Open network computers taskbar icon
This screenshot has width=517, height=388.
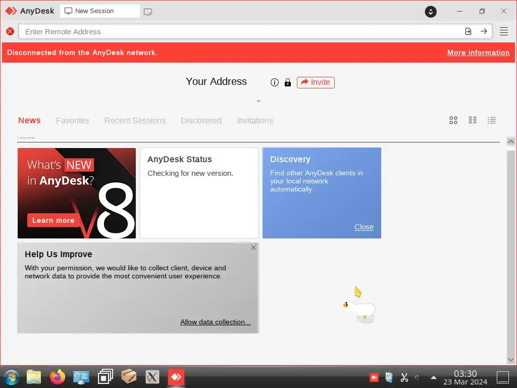point(81,377)
